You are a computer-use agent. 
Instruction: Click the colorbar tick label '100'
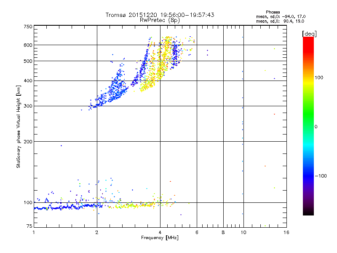coord(319,78)
